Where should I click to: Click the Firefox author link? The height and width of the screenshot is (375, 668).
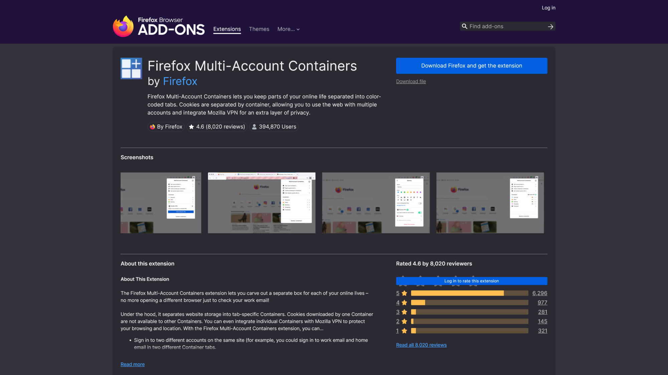[x=180, y=81]
